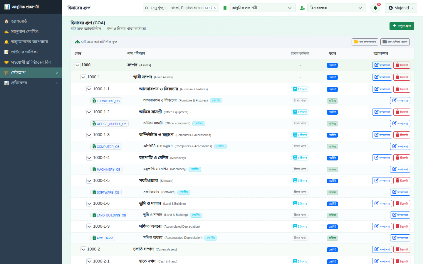This screenshot has height=264, width=423.
Task: Collapse the 1000-1-1 furniture group
Action: click(89, 89)
